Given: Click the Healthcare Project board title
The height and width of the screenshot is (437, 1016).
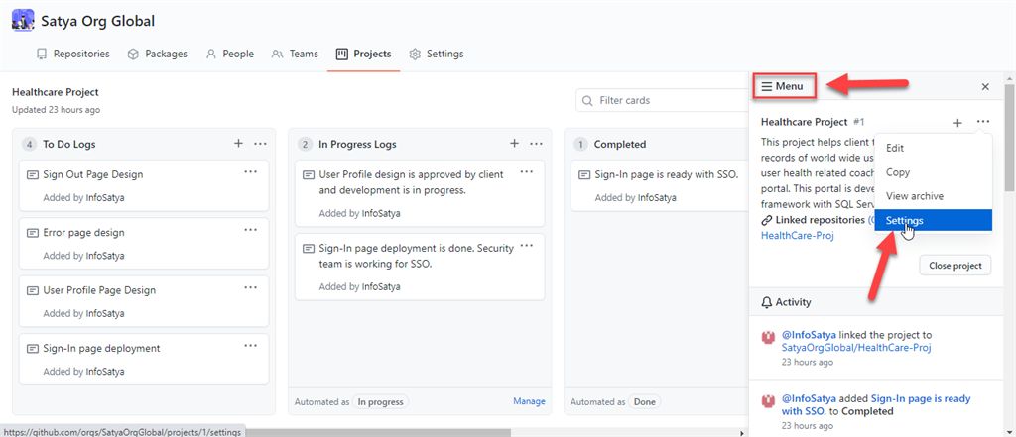Looking at the screenshot, I should click(x=56, y=92).
